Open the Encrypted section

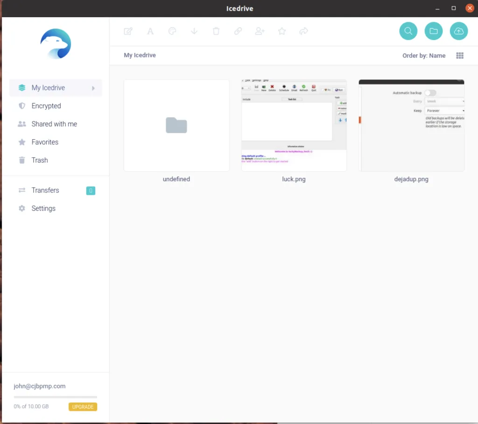pyautogui.click(x=46, y=106)
